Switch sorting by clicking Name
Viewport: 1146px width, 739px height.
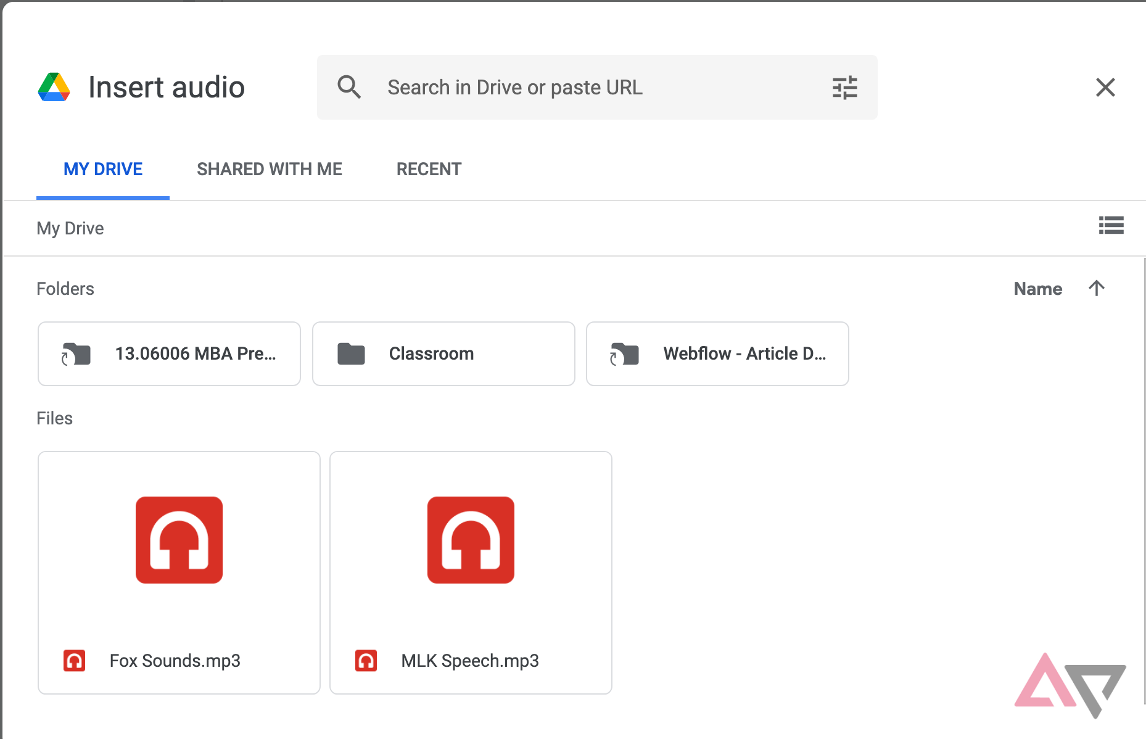(x=1037, y=288)
